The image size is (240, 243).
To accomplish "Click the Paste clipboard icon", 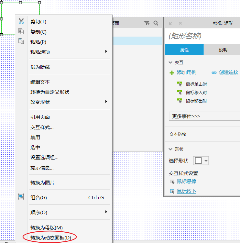I will [21, 41].
